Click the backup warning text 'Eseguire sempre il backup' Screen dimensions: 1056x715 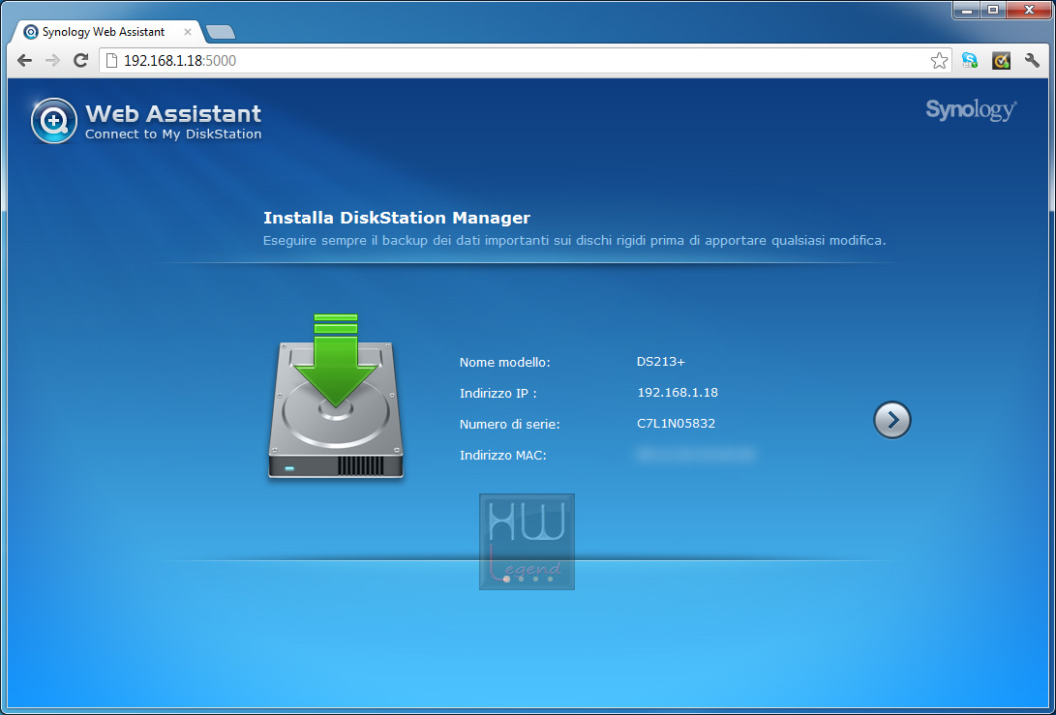(346, 240)
